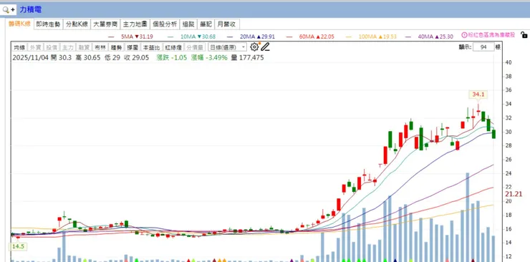Click the 量 177,475 volume value

(247, 58)
